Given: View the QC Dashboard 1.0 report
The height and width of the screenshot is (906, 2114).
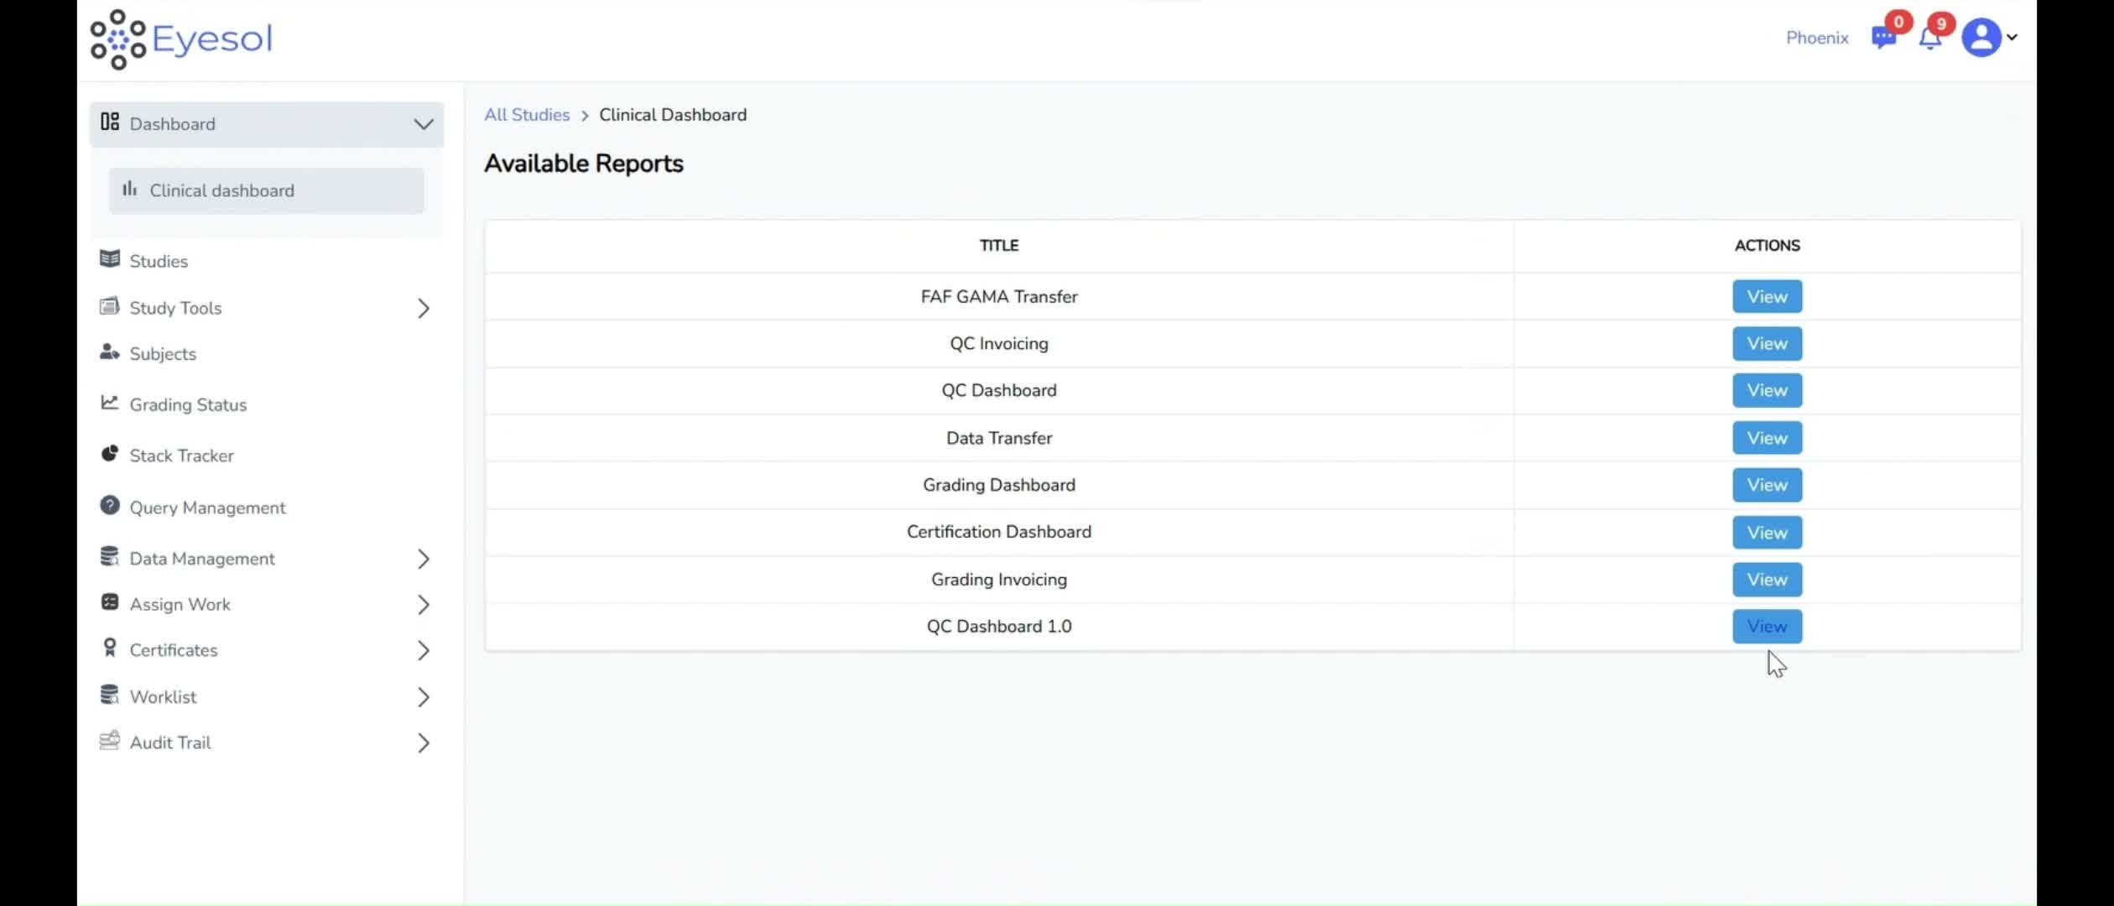Looking at the screenshot, I should tap(1767, 627).
